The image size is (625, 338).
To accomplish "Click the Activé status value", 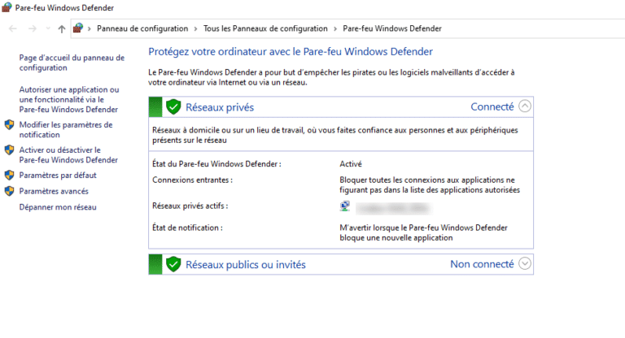I will click(351, 164).
